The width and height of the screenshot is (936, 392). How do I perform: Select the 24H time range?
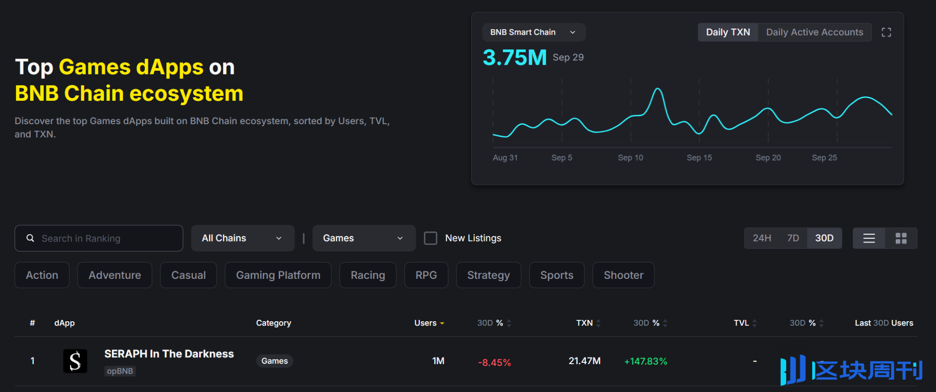(x=762, y=238)
